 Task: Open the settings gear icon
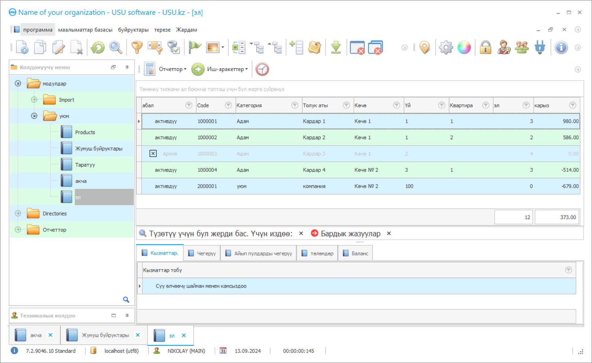[446, 48]
